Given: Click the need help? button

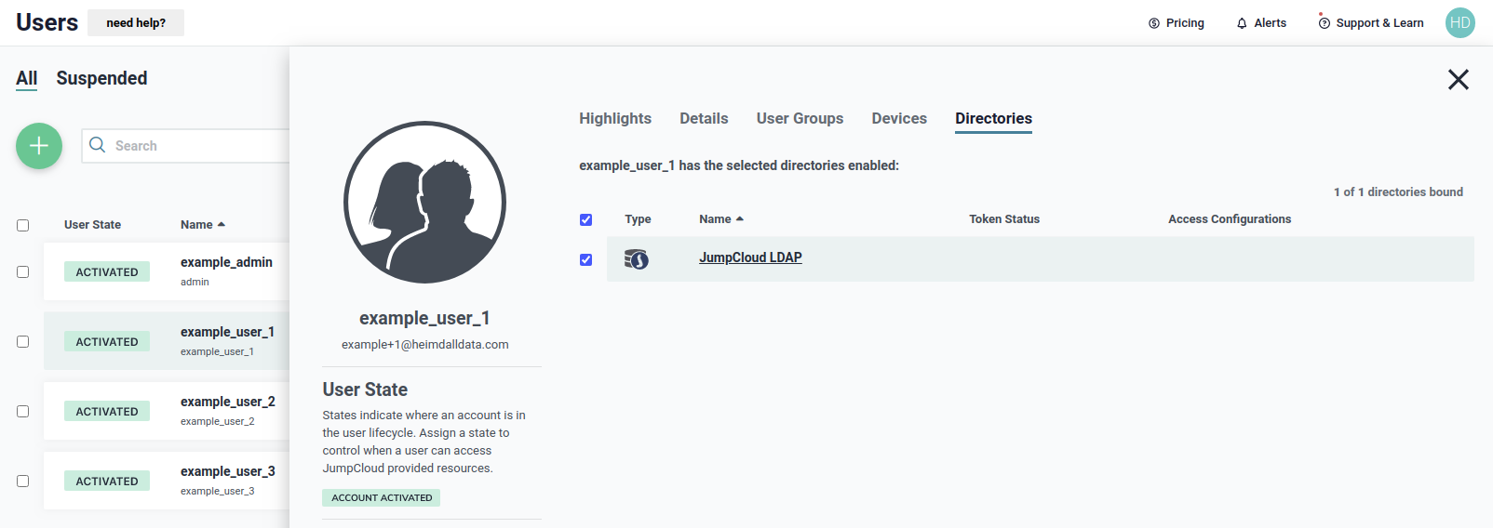Looking at the screenshot, I should [136, 23].
